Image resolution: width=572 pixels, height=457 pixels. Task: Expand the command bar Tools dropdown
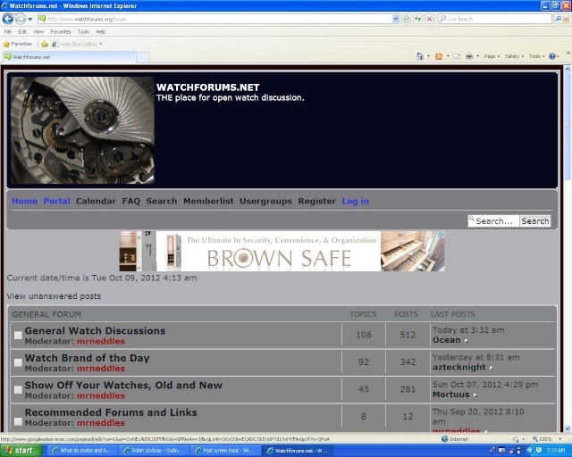(x=536, y=56)
